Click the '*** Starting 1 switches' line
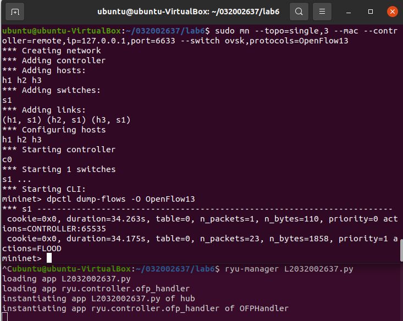Viewport: 403px width, 321px height. click(59, 169)
